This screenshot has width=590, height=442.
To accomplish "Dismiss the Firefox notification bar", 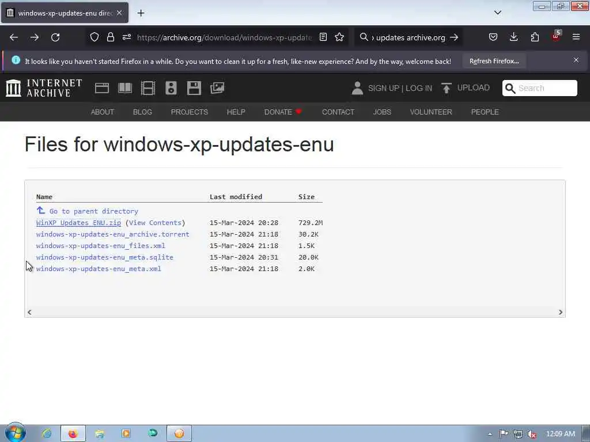I will (x=576, y=60).
